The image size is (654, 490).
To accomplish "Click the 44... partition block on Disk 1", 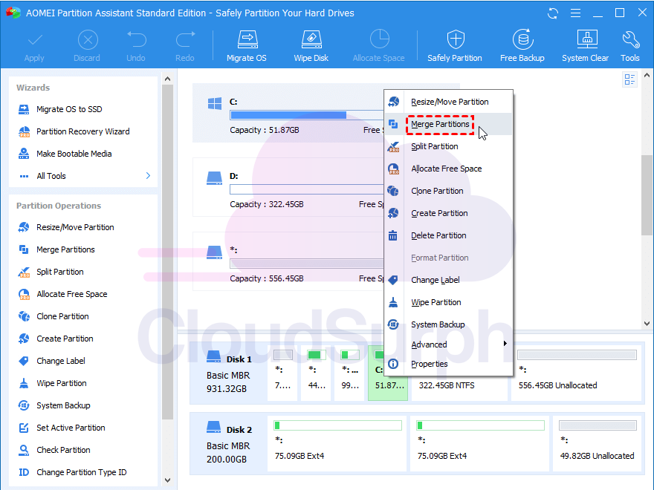I will pos(316,373).
